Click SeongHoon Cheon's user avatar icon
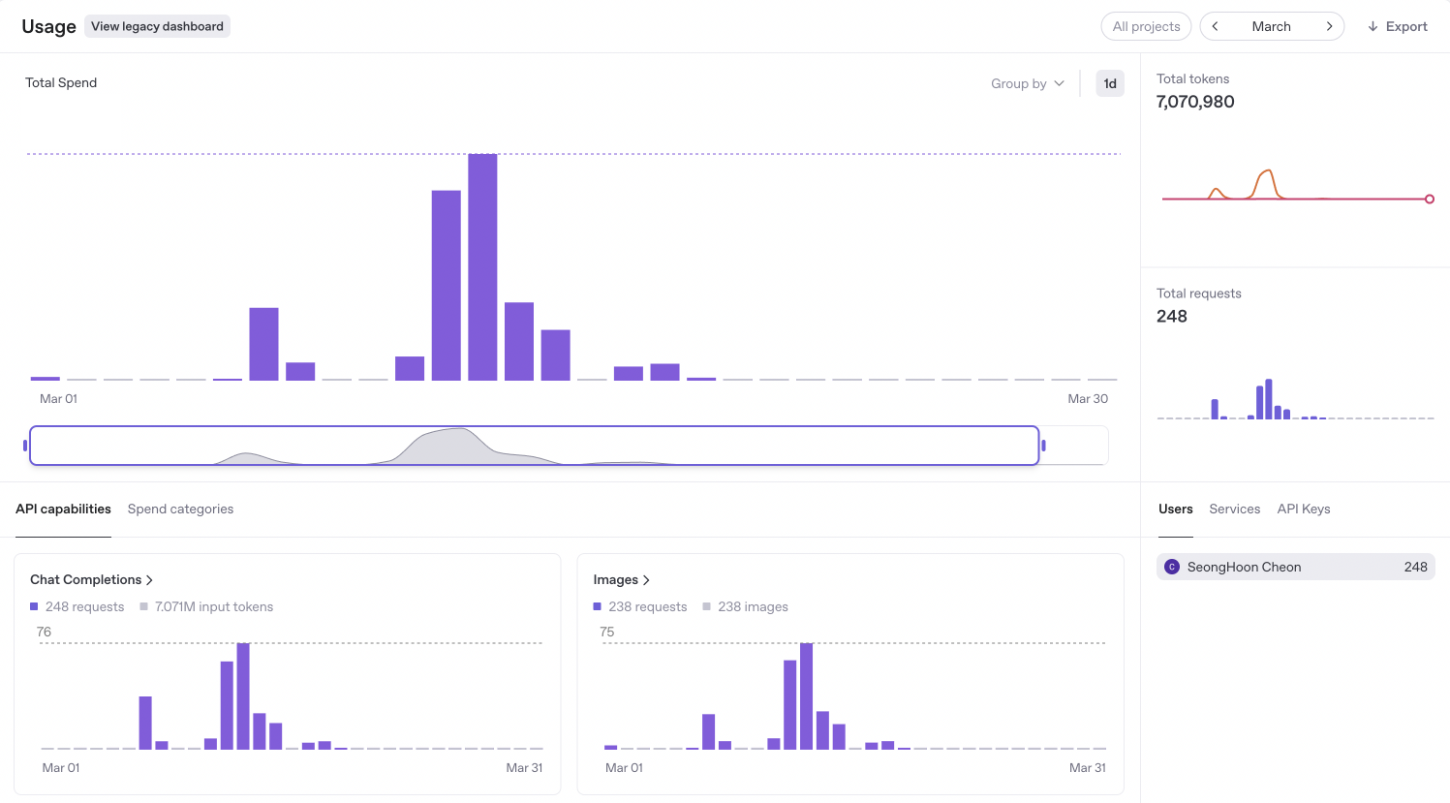1450x803 pixels. [1172, 567]
